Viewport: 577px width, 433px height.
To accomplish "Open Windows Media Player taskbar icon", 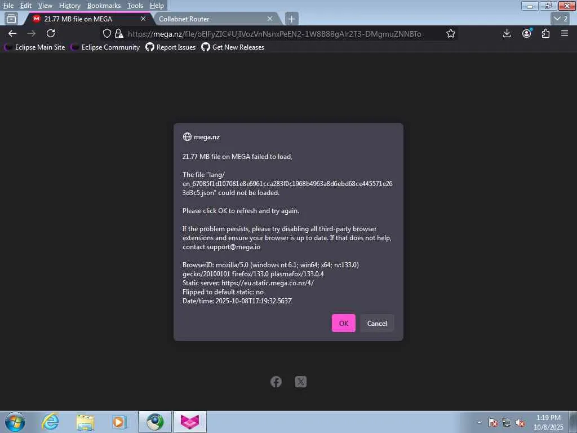I will (x=119, y=422).
